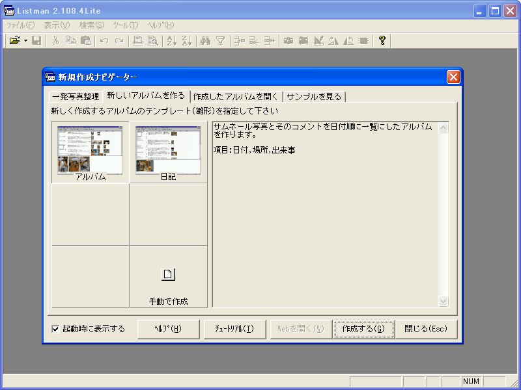
Task: Click the Copy toolbar icon
Action: (x=70, y=40)
